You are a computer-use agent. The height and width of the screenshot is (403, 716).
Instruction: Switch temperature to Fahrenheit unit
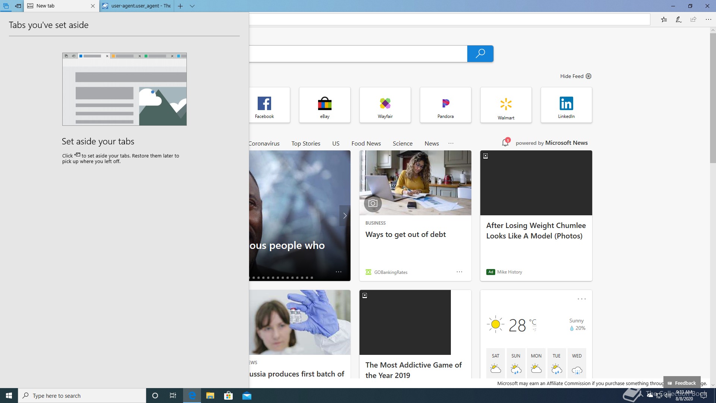534,330
